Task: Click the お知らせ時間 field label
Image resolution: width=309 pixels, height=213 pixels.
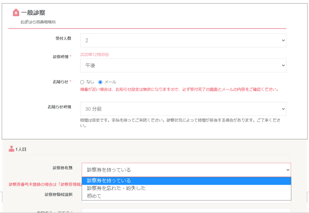Action: (x=59, y=107)
